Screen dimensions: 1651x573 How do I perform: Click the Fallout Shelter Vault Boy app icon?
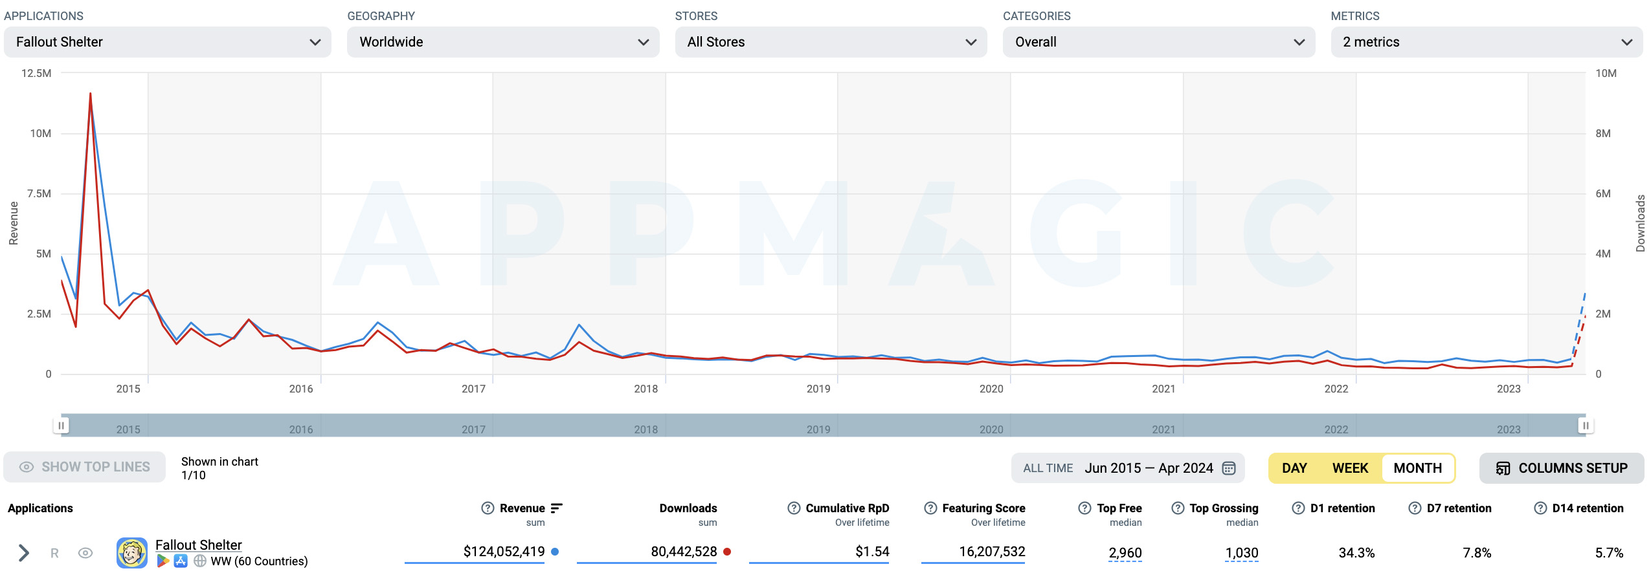pos(132,553)
